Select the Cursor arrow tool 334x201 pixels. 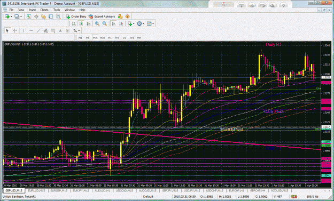(x=7, y=31)
